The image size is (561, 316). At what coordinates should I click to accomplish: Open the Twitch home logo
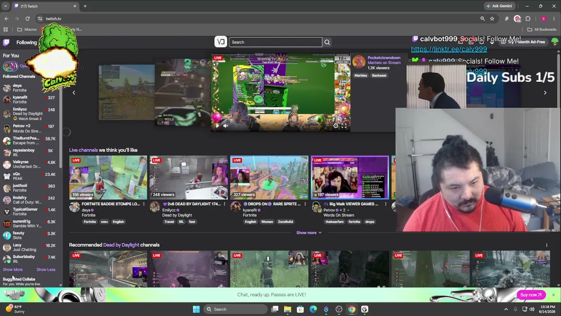pos(6,43)
